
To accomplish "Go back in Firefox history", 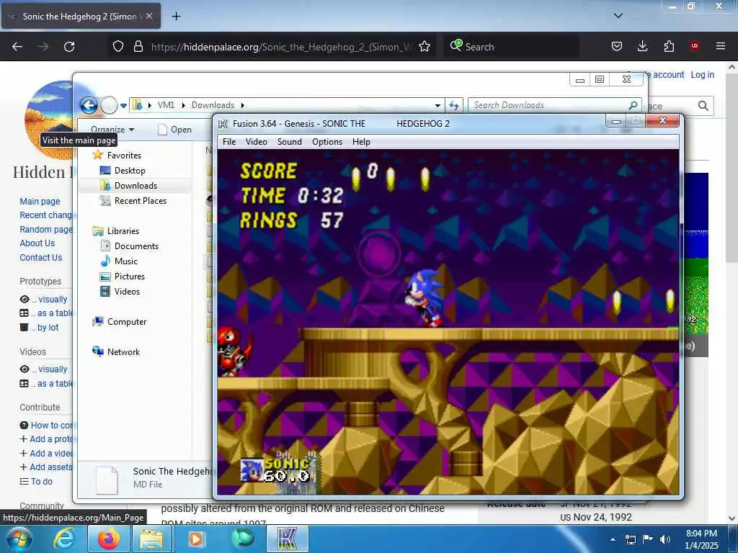I will pos(17,47).
